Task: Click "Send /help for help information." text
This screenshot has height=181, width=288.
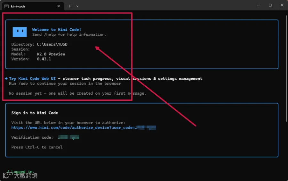Action: tap(69, 34)
